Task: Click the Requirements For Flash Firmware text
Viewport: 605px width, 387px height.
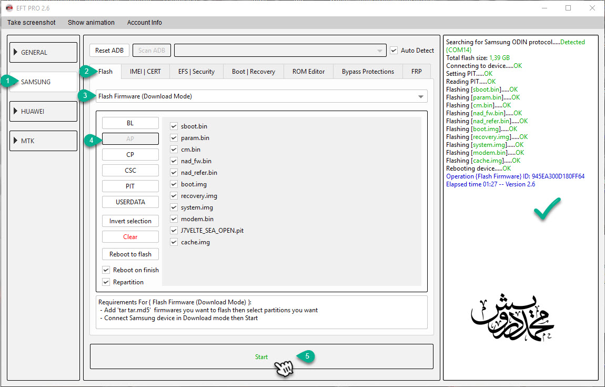Action: (x=175, y=302)
